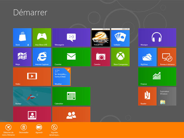Deselect the checked Weather tile
Viewport: 184px width, 138px height.
61,77
